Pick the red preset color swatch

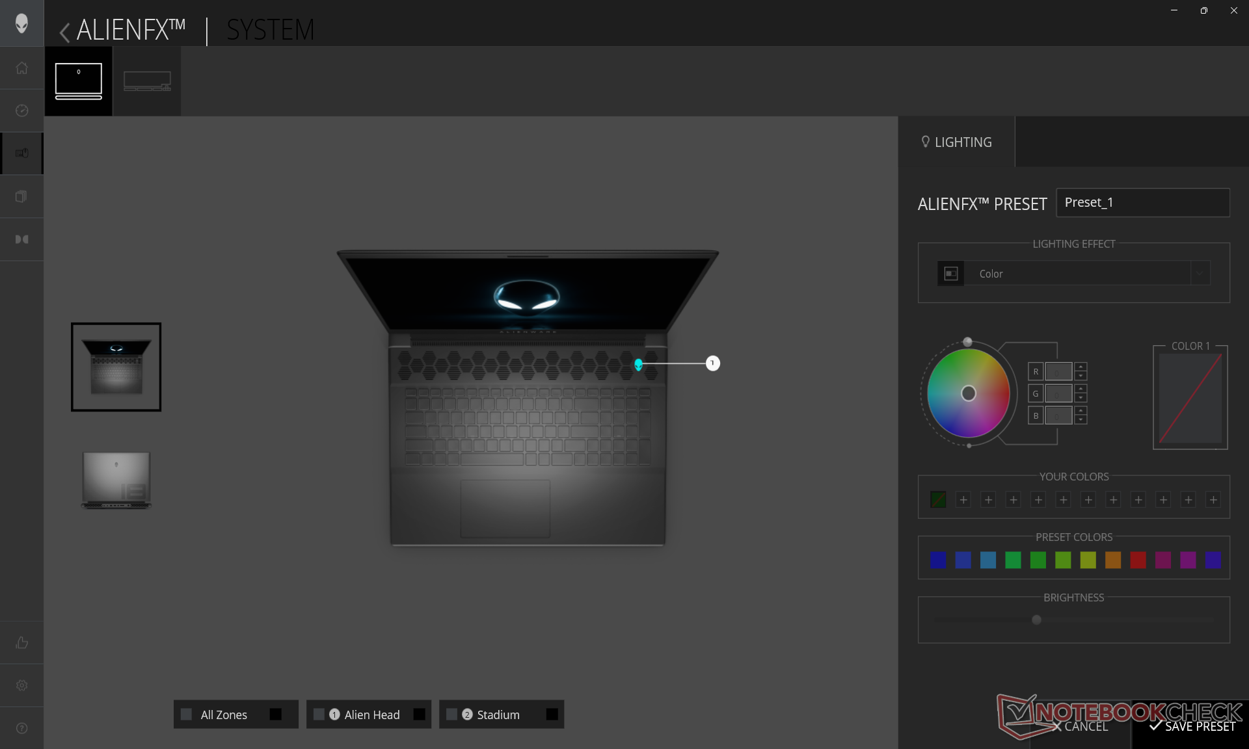coord(1138,560)
